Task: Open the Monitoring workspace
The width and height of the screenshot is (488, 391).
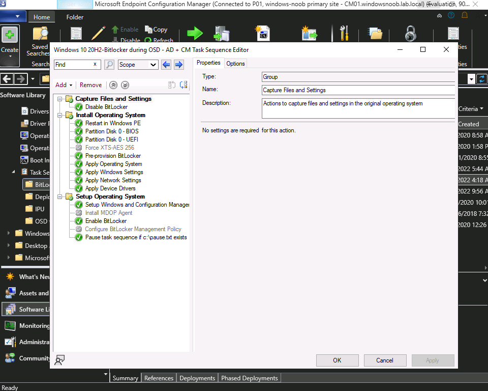Action: (26, 325)
